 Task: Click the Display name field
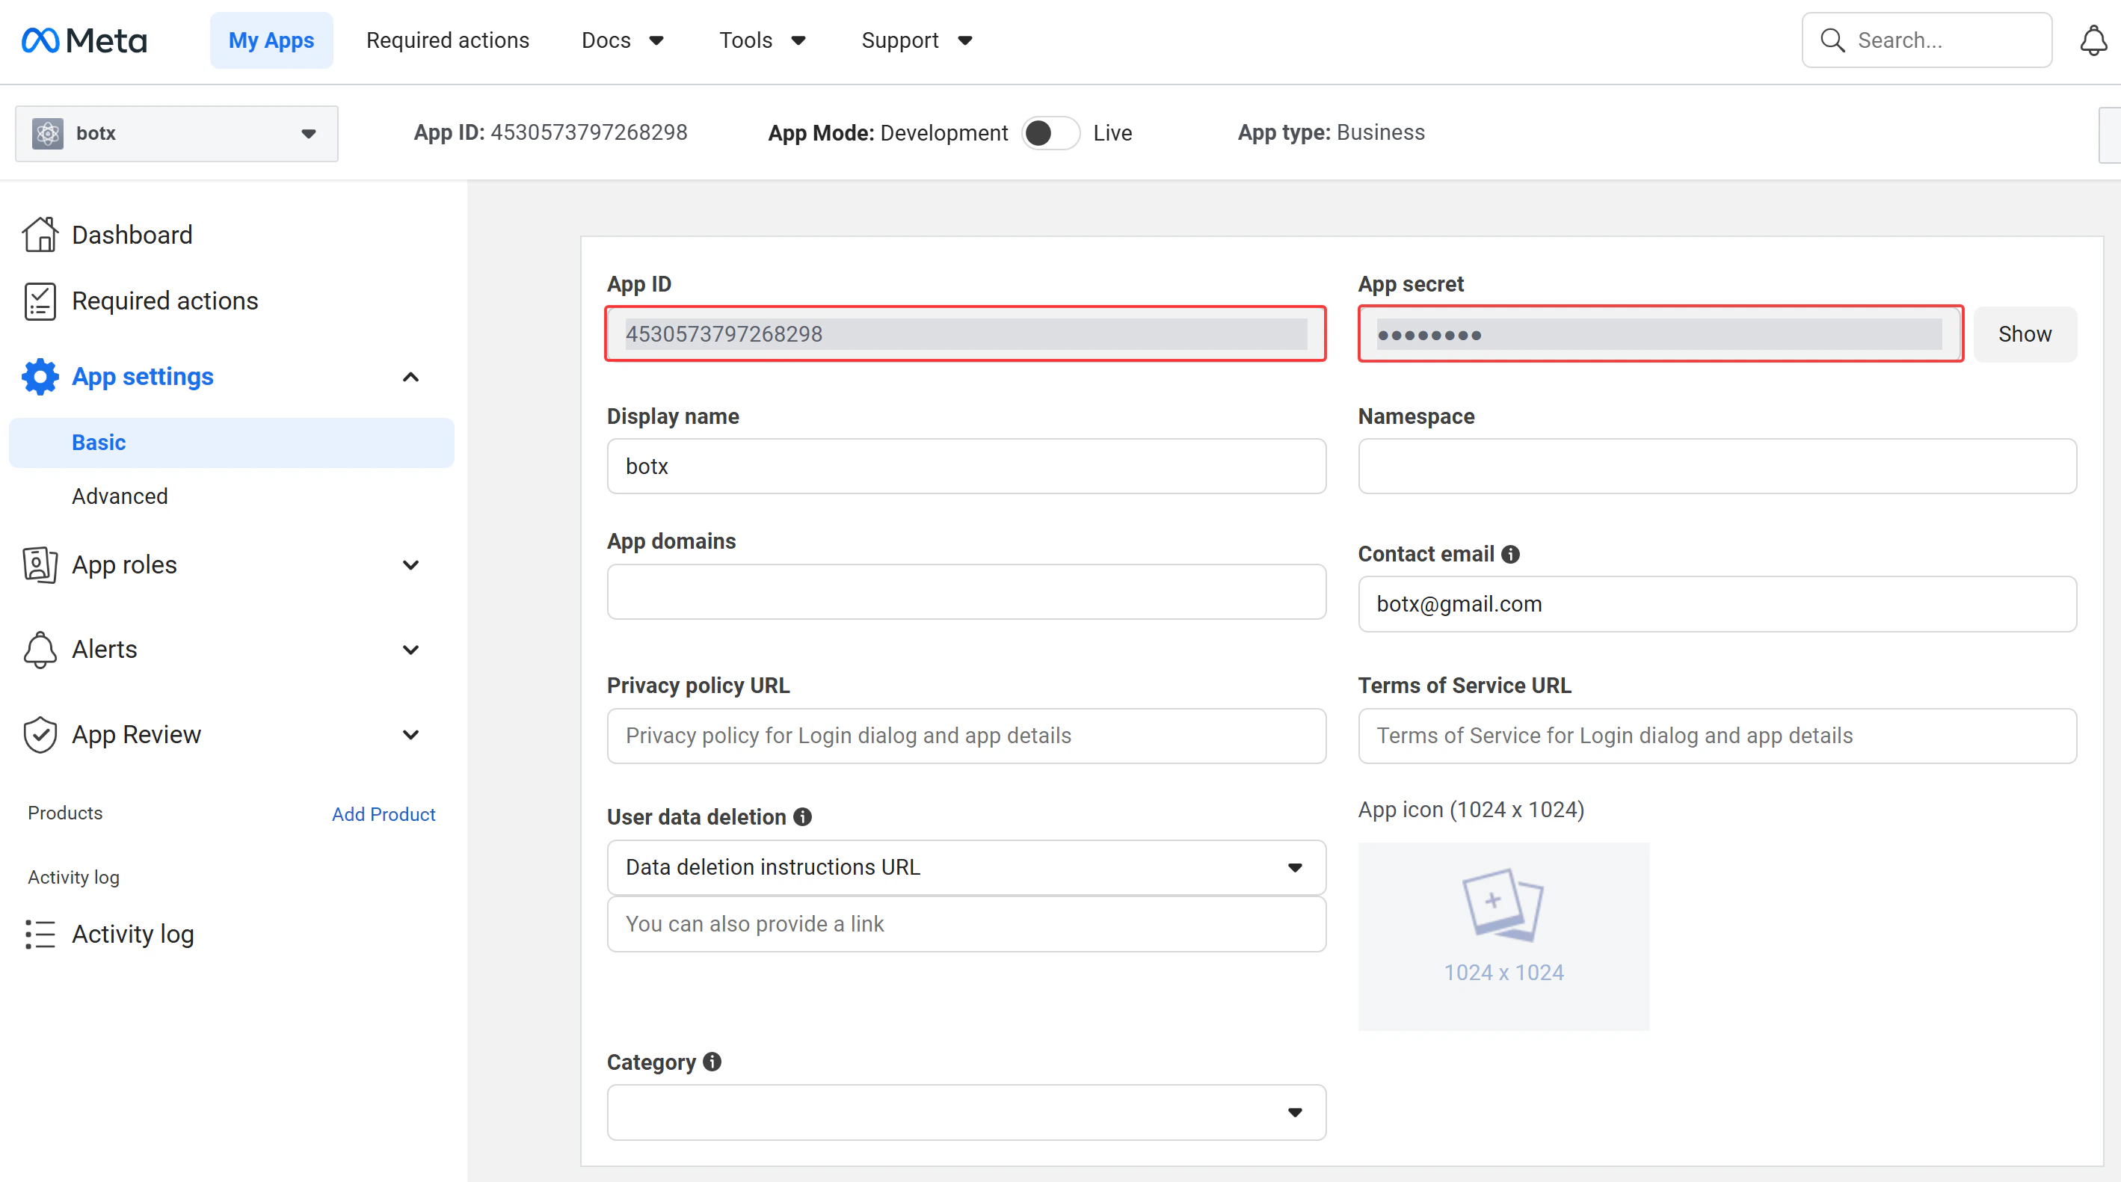966,467
